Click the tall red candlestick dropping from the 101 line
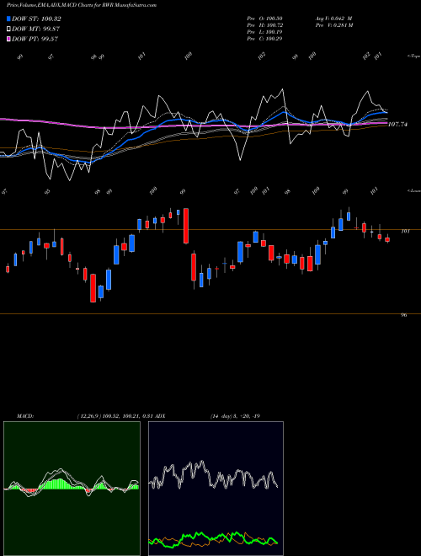 tap(186, 226)
